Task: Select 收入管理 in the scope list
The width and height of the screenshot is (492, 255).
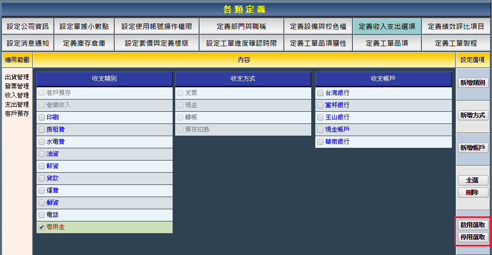Action: click(x=17, y=95)
